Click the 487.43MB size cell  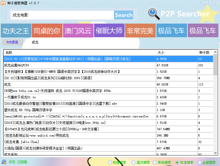click(x=177, y=148)
